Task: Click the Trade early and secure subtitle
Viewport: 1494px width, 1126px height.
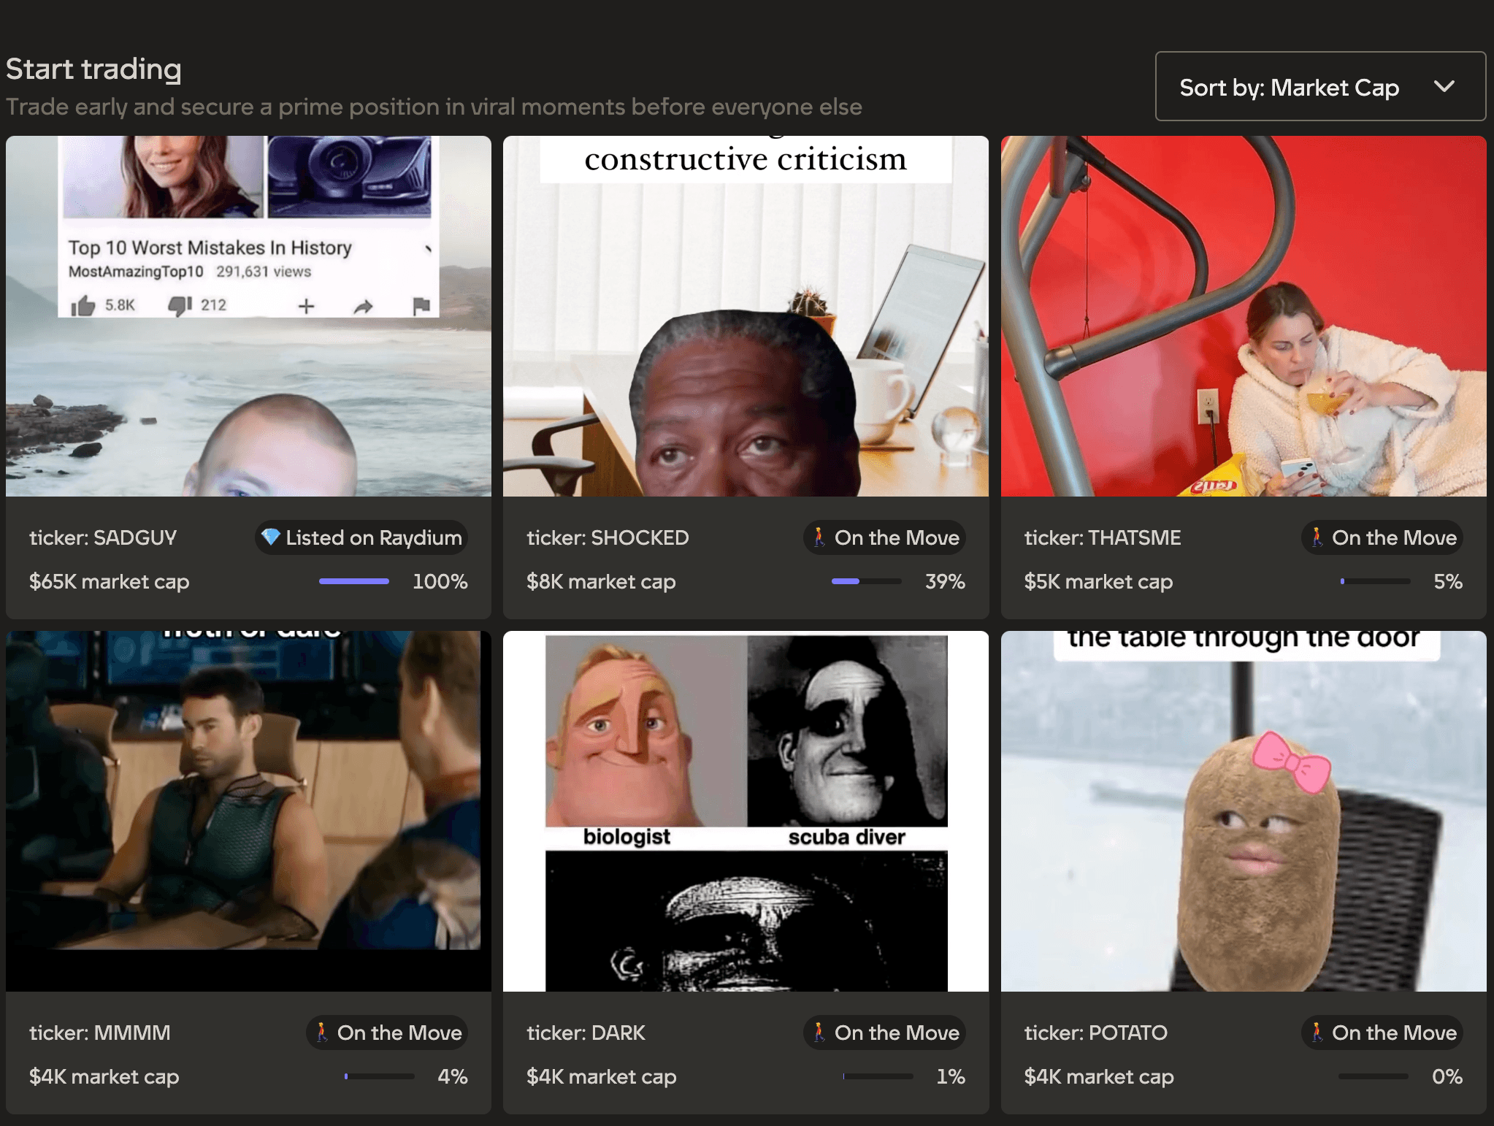Action: click(x=434, y=107)
